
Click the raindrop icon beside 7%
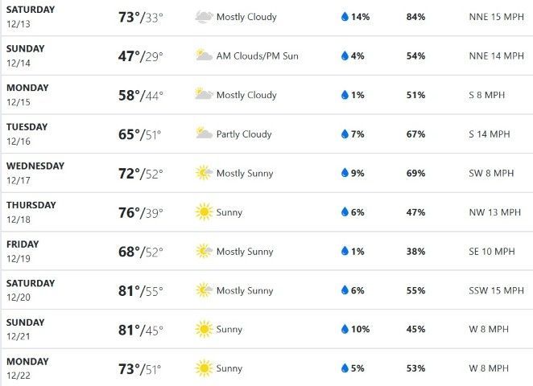pyautogui.click(x=345, y=134)
